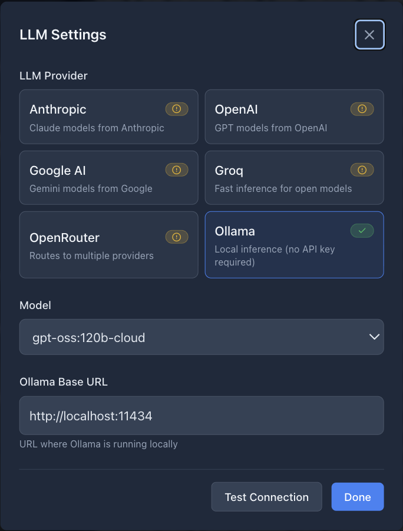This screenshot has width=403, height=531.
Task: Click the warning badge on OpenRouter card
Action: [x=177, y=237]
